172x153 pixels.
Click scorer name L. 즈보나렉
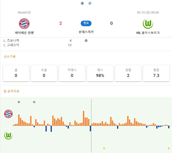click(11, 40)
